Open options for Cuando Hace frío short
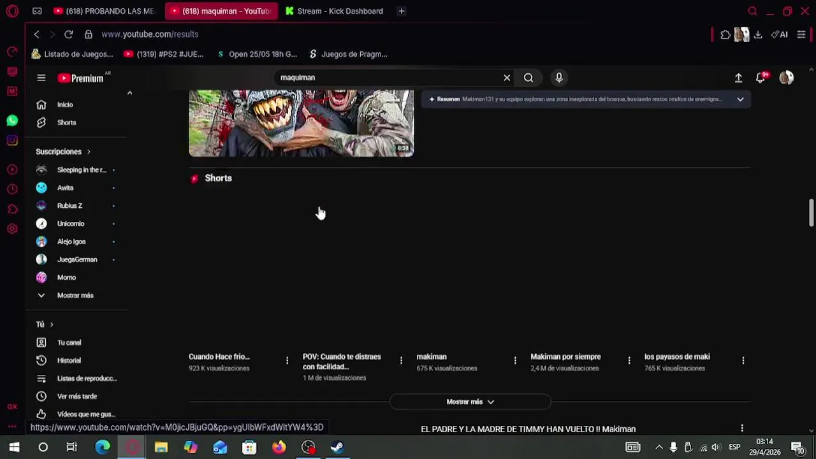Viewport: 816px width, 459px height. (x=287, y=361)
